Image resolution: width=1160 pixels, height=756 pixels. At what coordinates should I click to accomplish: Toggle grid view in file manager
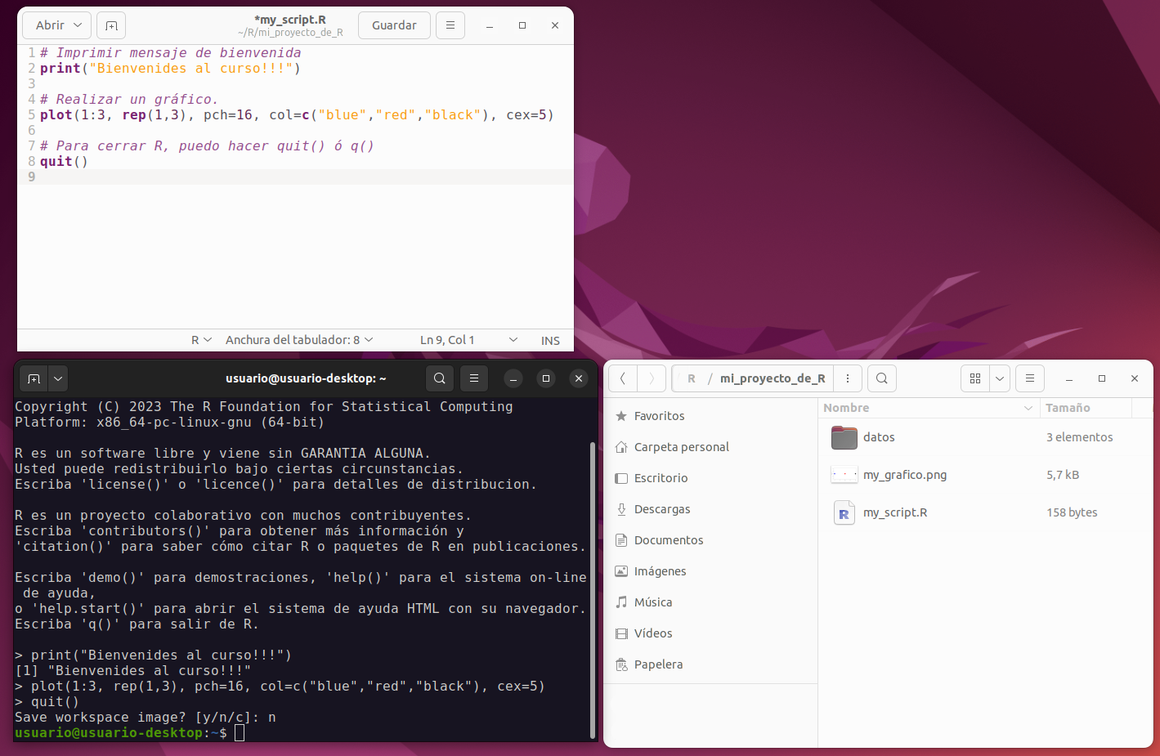click(x=975, y=378)
